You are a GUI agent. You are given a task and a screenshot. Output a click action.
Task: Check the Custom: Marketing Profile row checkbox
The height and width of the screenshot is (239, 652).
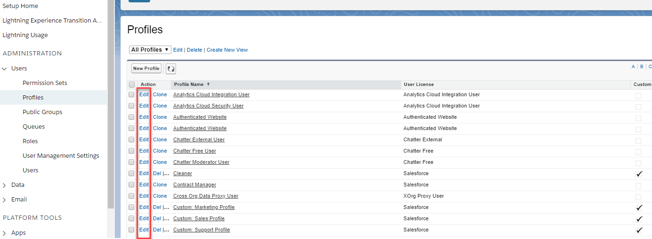click(x=131, y=207)
